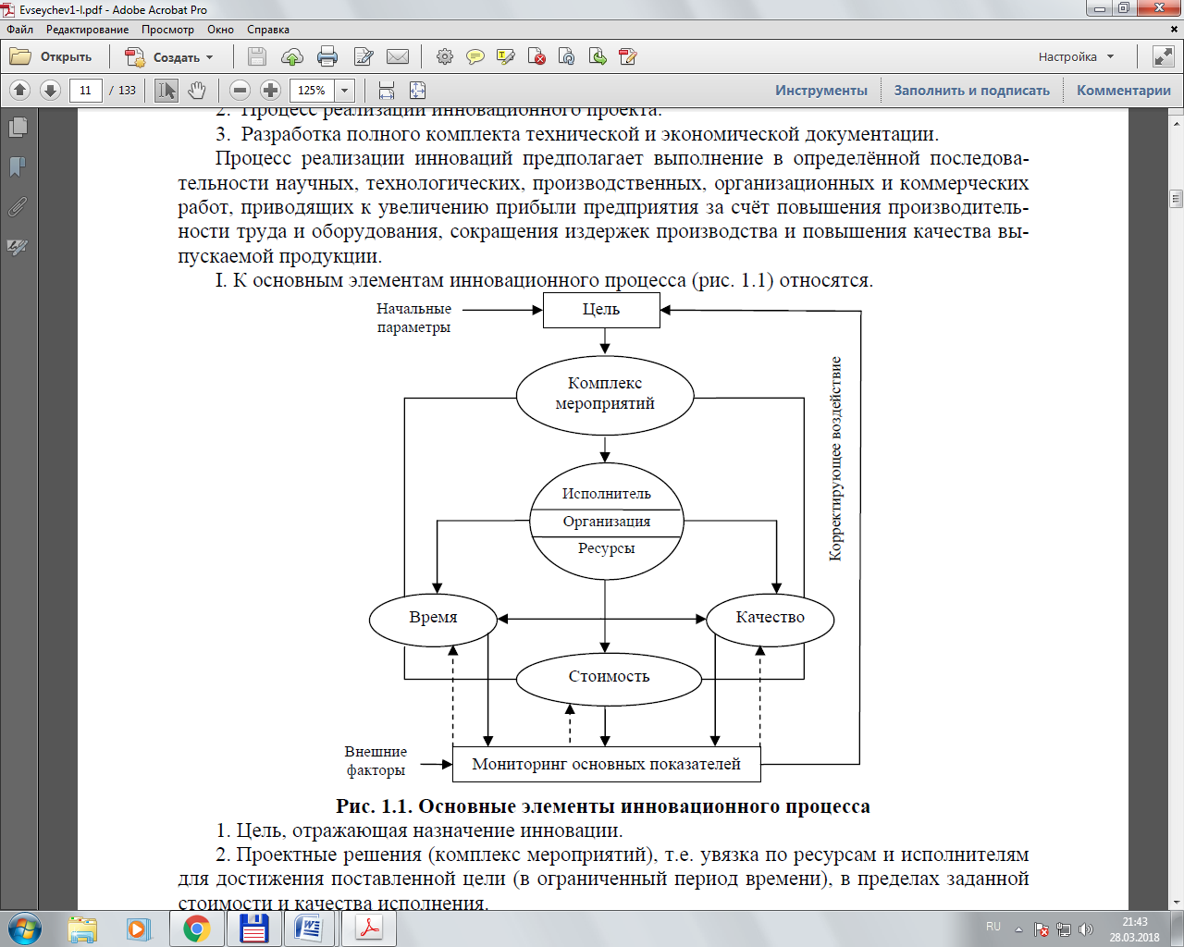Click the Открыть button
The image size is (1184, 947).
pyautogui.click(x=52, y=57)
